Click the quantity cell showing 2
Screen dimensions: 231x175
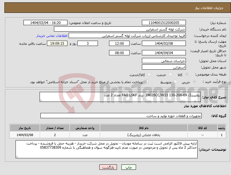pos(55,135)
